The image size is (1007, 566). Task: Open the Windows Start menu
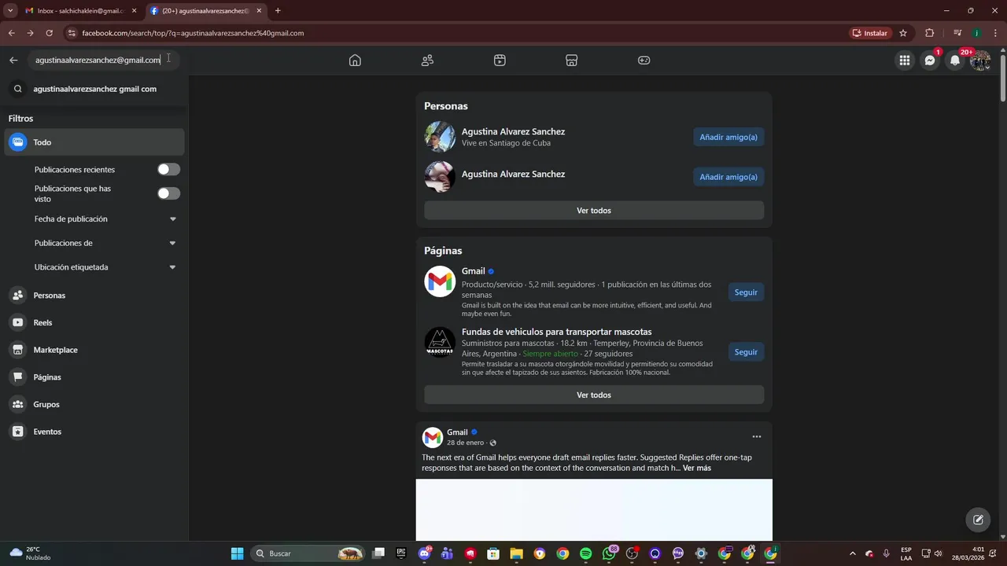click(x=237, y=553)
